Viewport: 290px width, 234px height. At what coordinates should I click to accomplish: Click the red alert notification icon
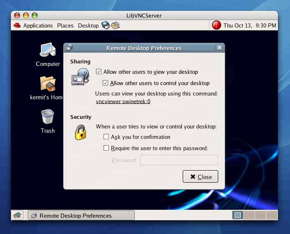(217, 25)
